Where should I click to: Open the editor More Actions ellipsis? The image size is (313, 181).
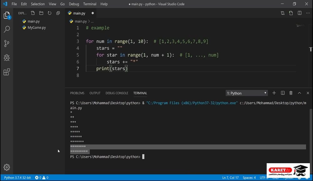[x=308, y=13]
